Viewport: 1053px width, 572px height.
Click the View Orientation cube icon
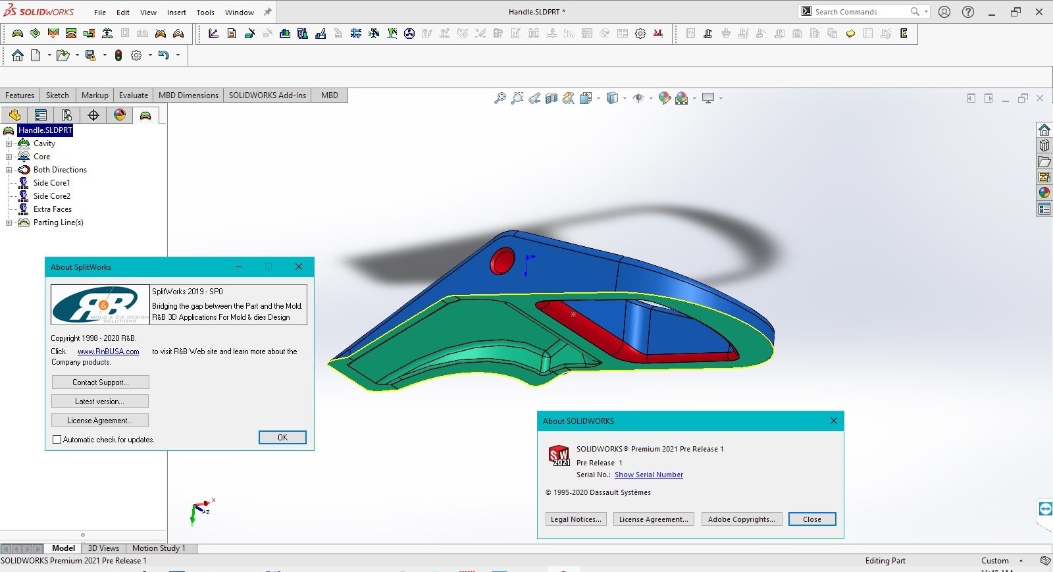[x=586, y=98]
